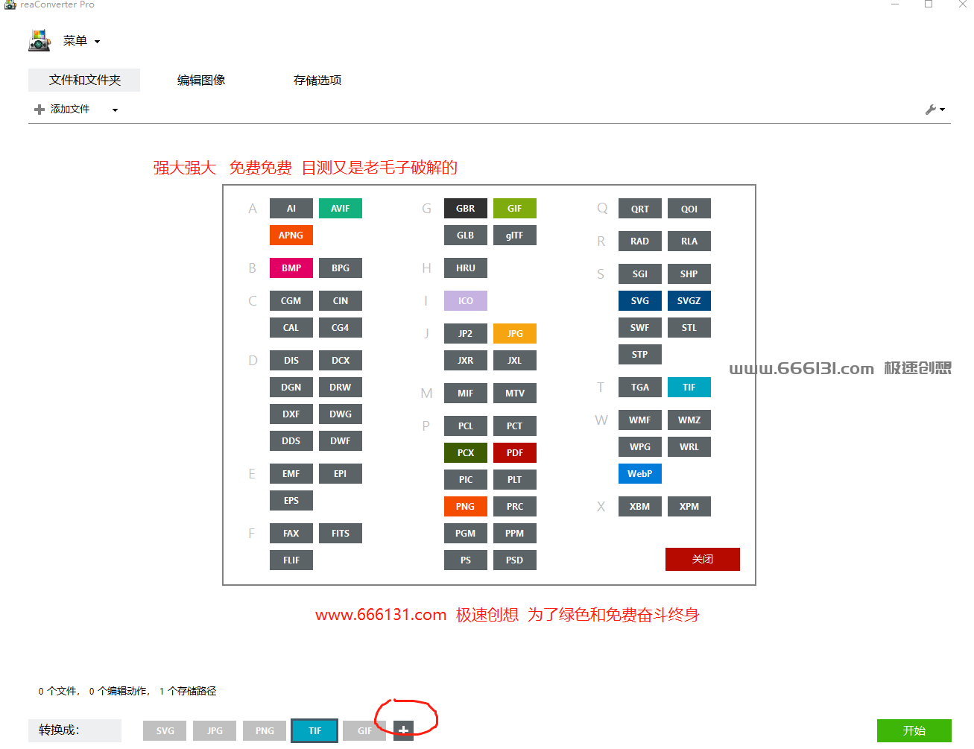
Task: Switch to 编辑图像 tab
Action: click(201, 80)
